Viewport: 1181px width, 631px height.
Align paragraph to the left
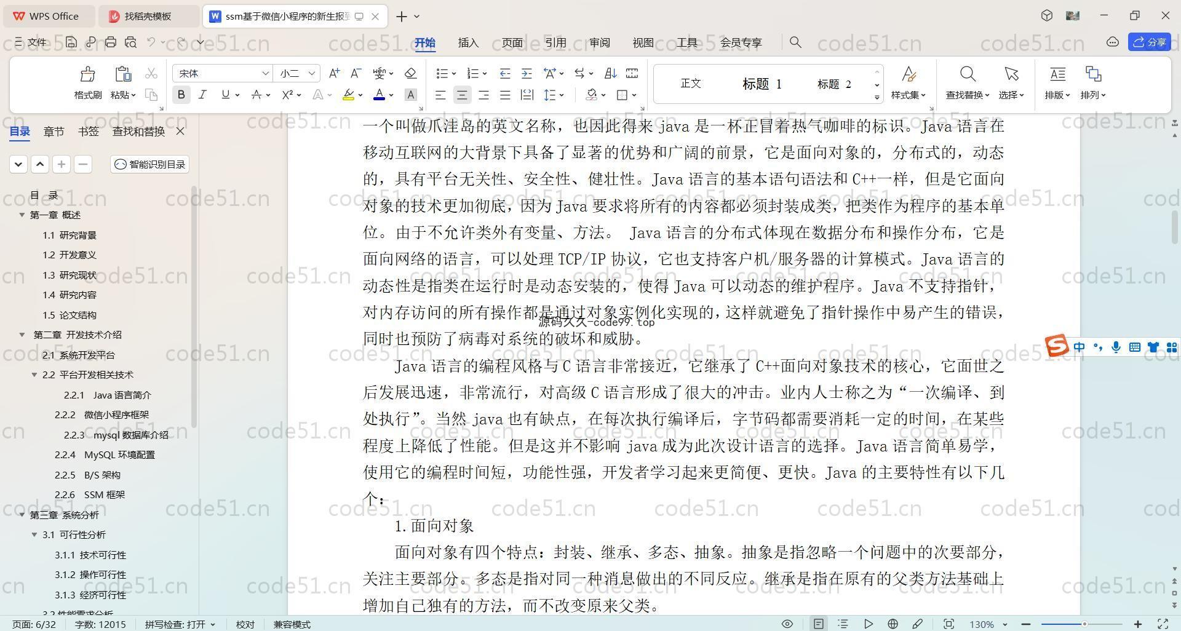point(440,95)
